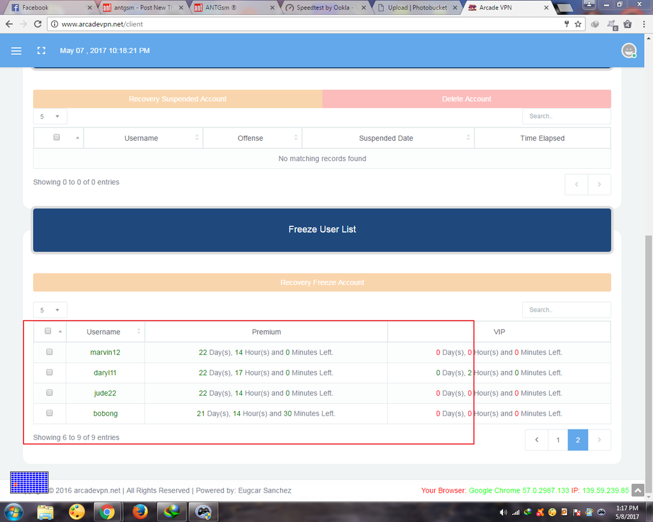Screen dimensions: 653x522
Task: Launch Firefox from the taskbar
Action: [x=140, y=512]
